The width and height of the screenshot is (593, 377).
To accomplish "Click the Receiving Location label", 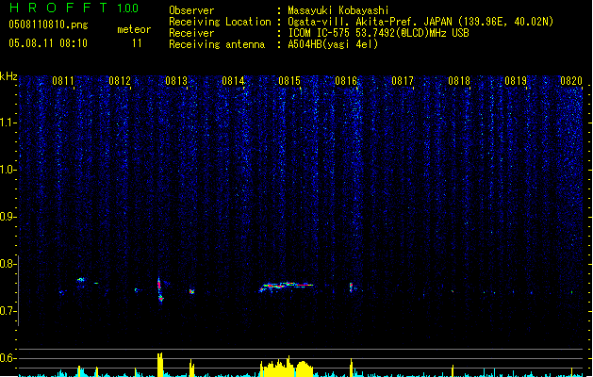I will click(220, 22).
